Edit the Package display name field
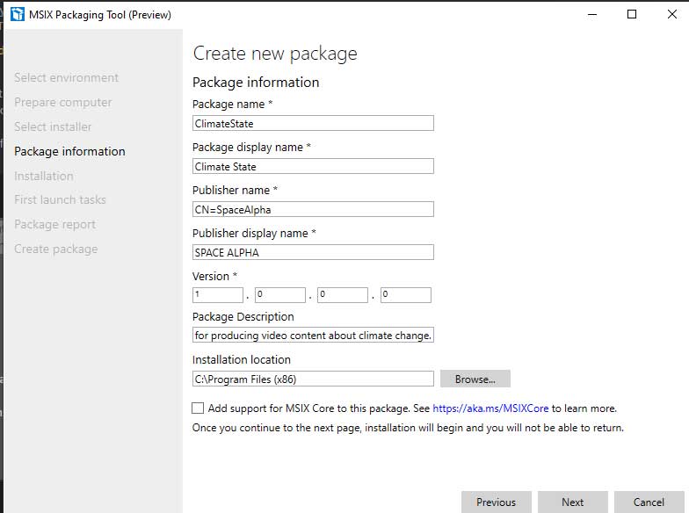 [313, 166]
